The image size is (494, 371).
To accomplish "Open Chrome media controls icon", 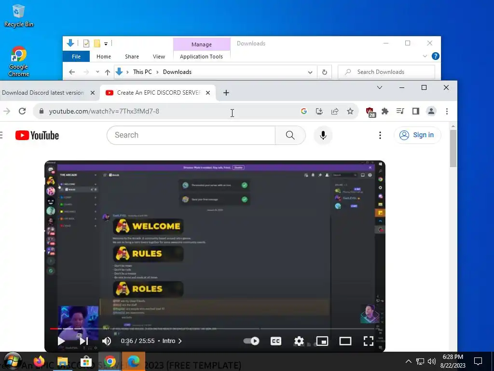I will (x=400, y=111).
